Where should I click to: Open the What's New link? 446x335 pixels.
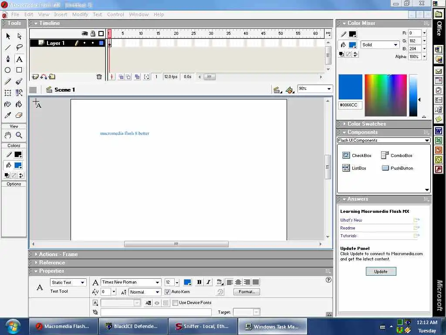(351, 220)
